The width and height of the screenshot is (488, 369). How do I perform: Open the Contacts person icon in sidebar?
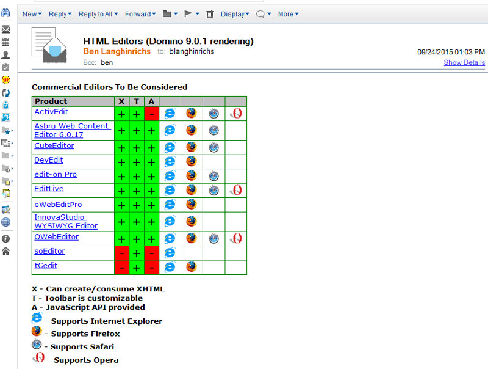click(x=6, y=55)
